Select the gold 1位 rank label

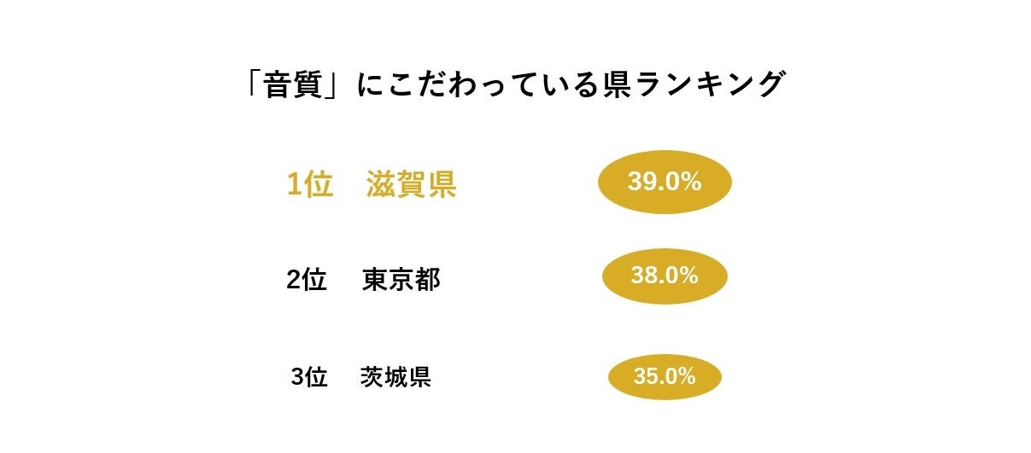pos(308,184)
